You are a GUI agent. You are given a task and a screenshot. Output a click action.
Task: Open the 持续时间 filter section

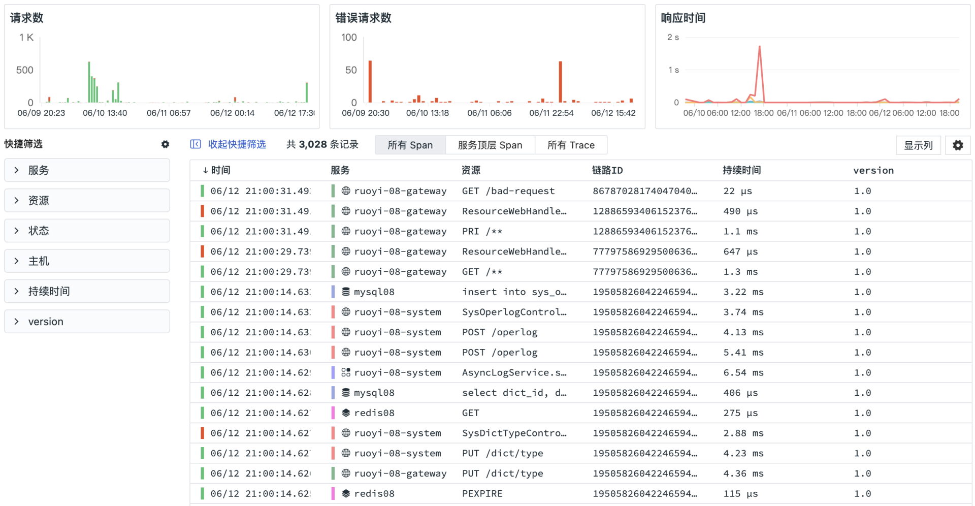[x=87, y=291]
